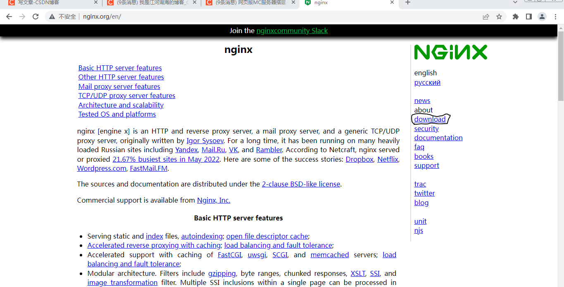The height and width of the screenshot is (287, 564).
Task: Open the njs sidebar link
Action: click(x=419, y=230)
